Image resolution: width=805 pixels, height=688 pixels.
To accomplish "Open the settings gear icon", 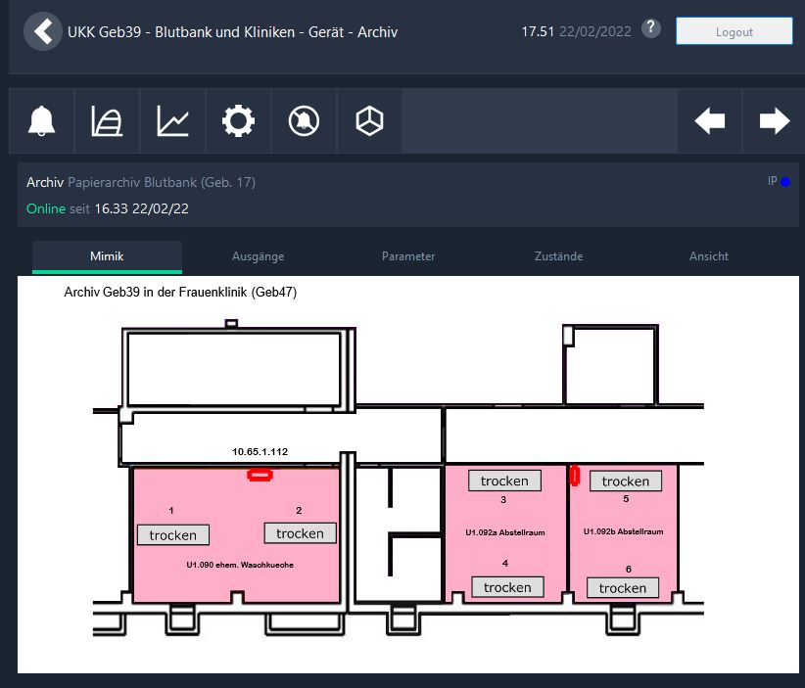I will (238, 121).
